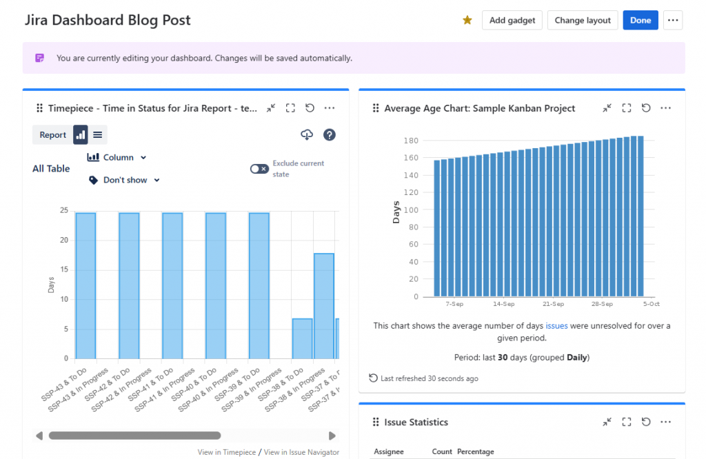
Task: Toggle Exclude current state switch
Action: pyautogui.click(x=259, y=169)
